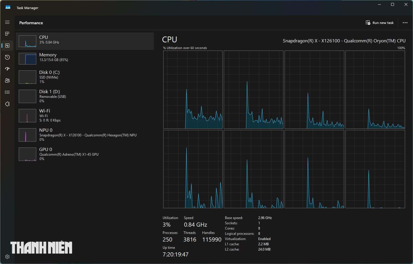The image size is (413, 264).
Task: Click the Snapdragon X126100 processor name
Action: point(344,41)
